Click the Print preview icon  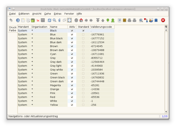click(129, 20)
